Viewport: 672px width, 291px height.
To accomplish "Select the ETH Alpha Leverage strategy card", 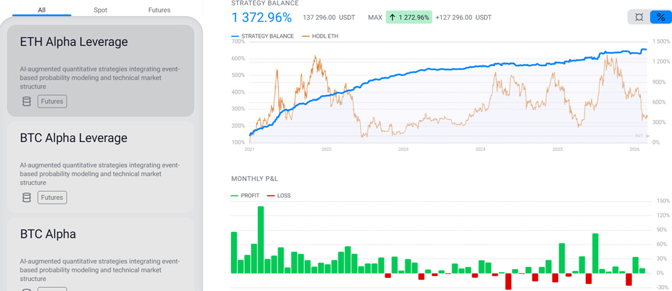I will point(101,69).
